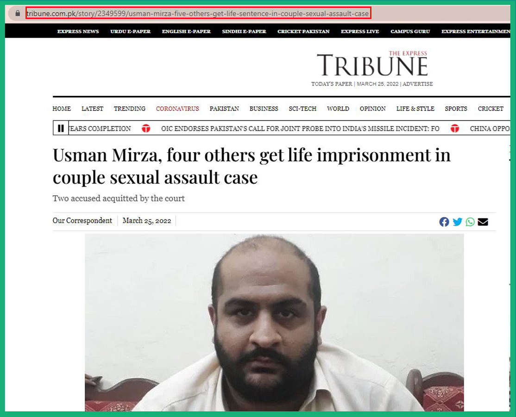Go to the Pakistan menu section
516x417 pixels.
(x=224, y=109)
